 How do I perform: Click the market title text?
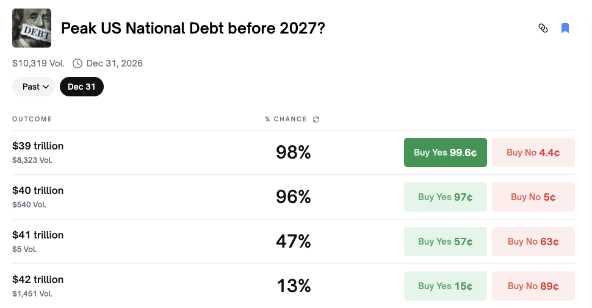(x=193, y=28)
